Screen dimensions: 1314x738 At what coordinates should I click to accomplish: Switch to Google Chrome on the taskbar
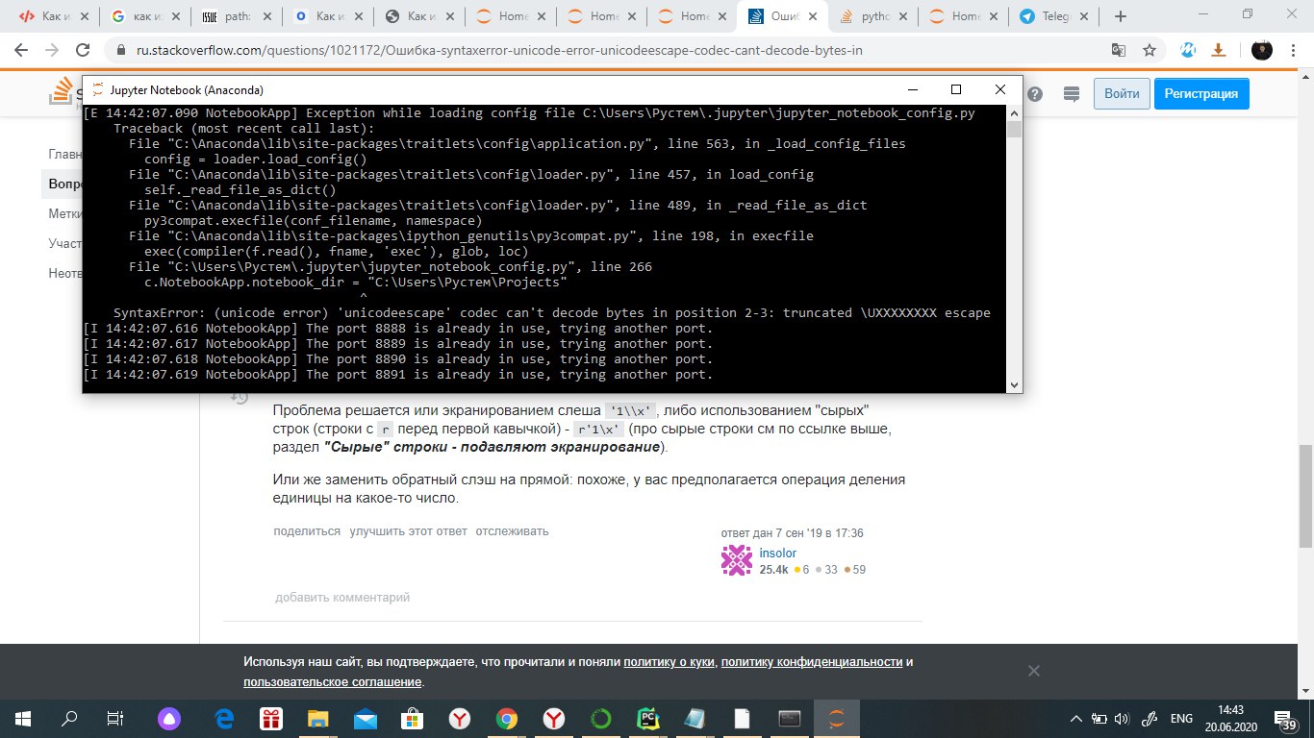point(507,718)
